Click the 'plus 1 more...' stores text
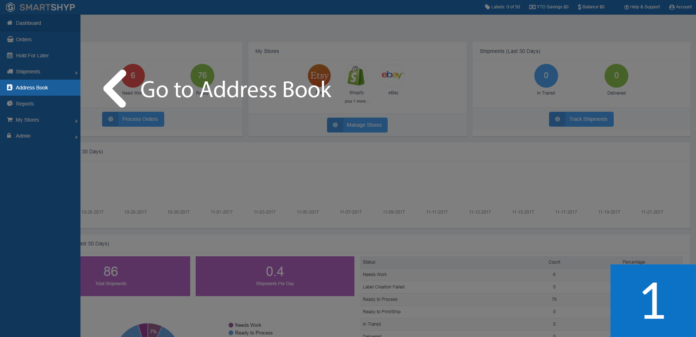Image resolution: width=696 pixels, height=337 pixels. pyautogui.click(x=357, y=101)
